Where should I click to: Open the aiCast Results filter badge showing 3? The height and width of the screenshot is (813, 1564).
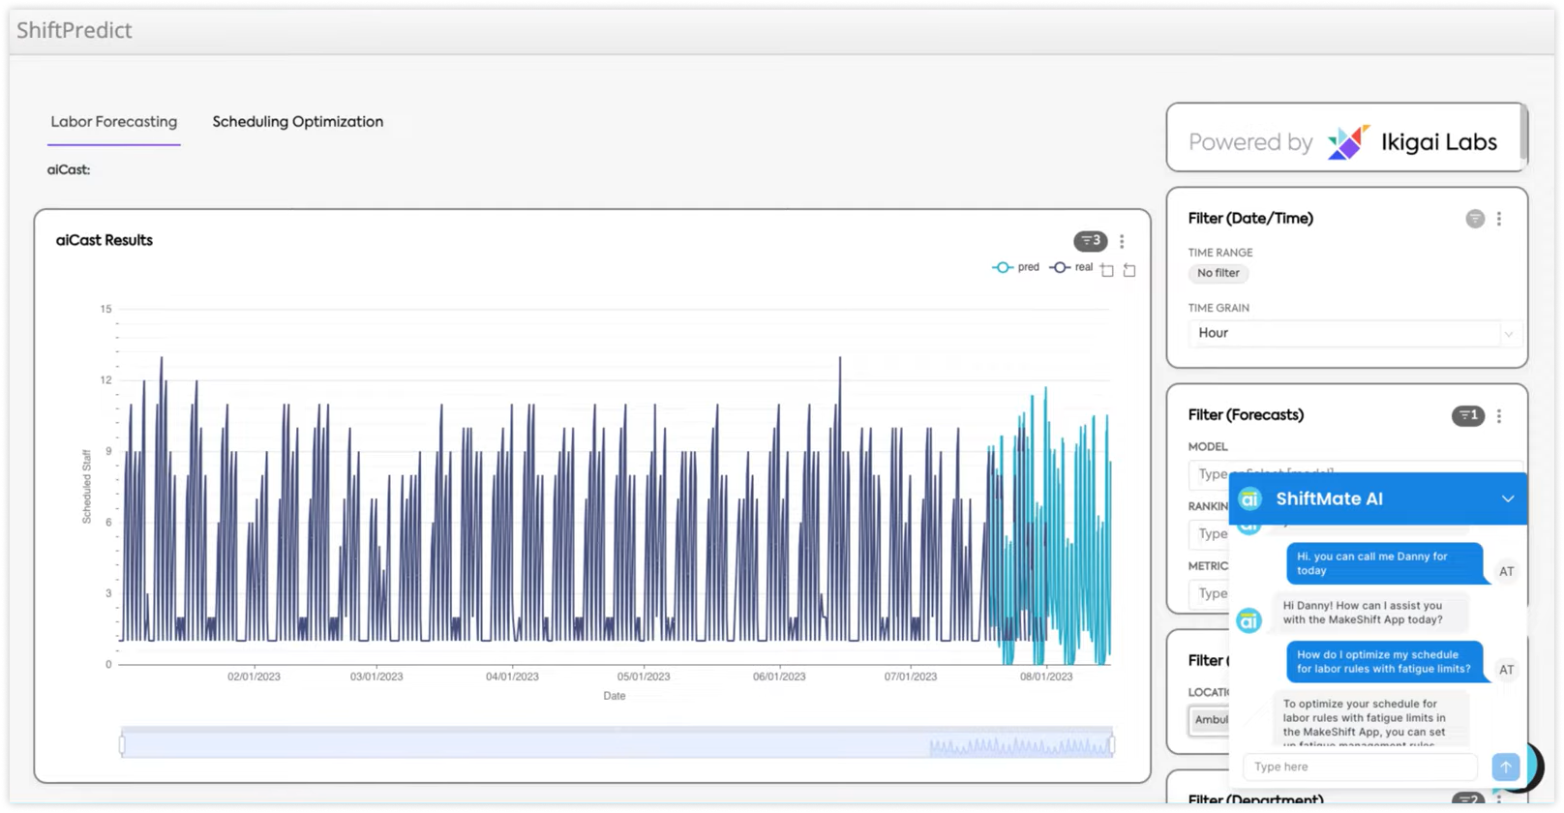(1090, 241)
